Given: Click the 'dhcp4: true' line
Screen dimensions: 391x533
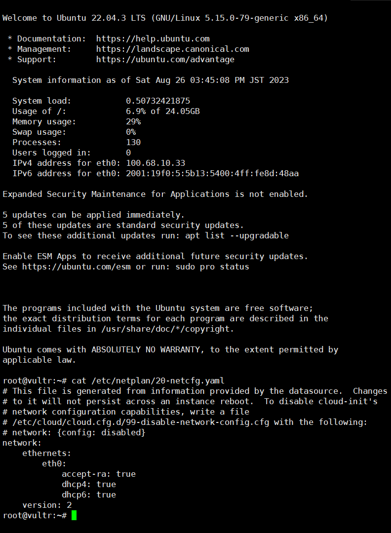Looking at the screenshot, I should point(89,485).
